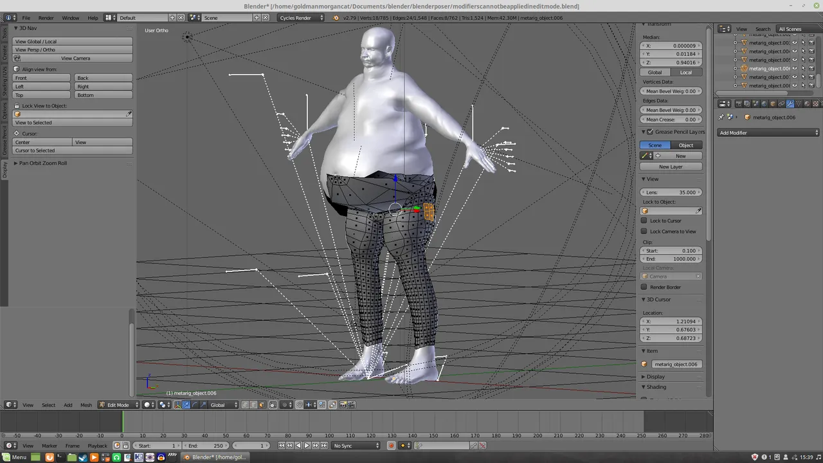
Task: Open the Marker menu in timeline
Action: coord(50,446)
